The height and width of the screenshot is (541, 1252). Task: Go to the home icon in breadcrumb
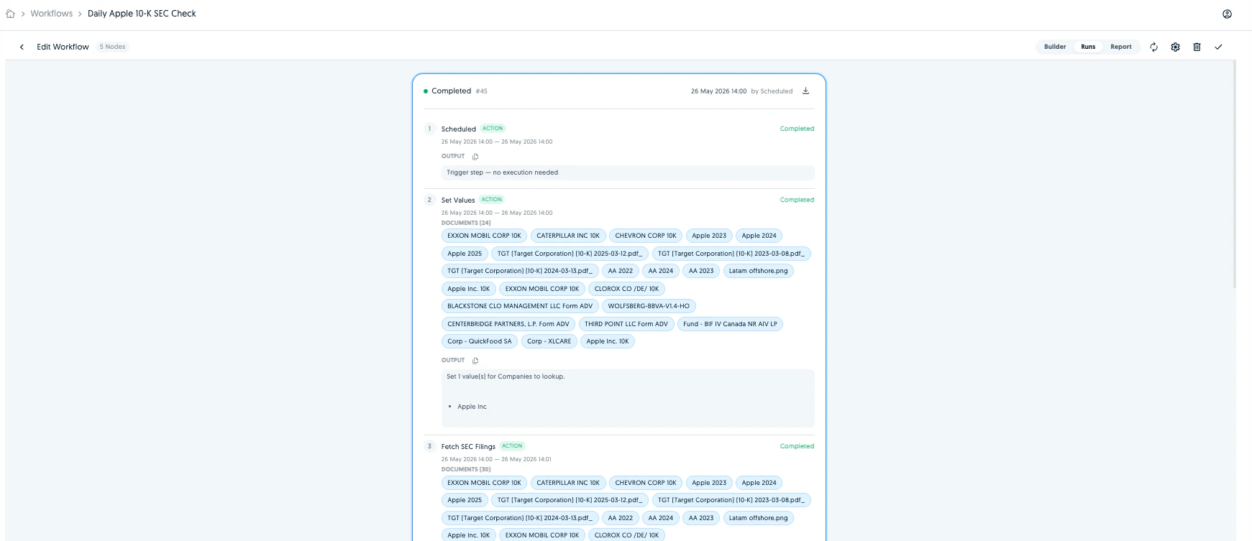pos(10,14)
